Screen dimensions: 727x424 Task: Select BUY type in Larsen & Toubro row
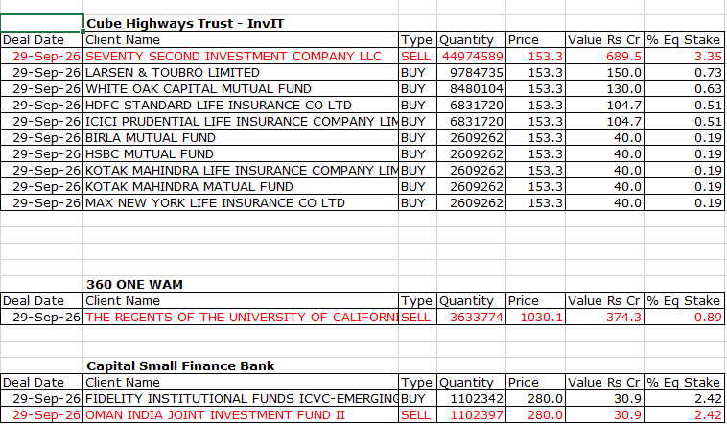(x=417, y=72)
